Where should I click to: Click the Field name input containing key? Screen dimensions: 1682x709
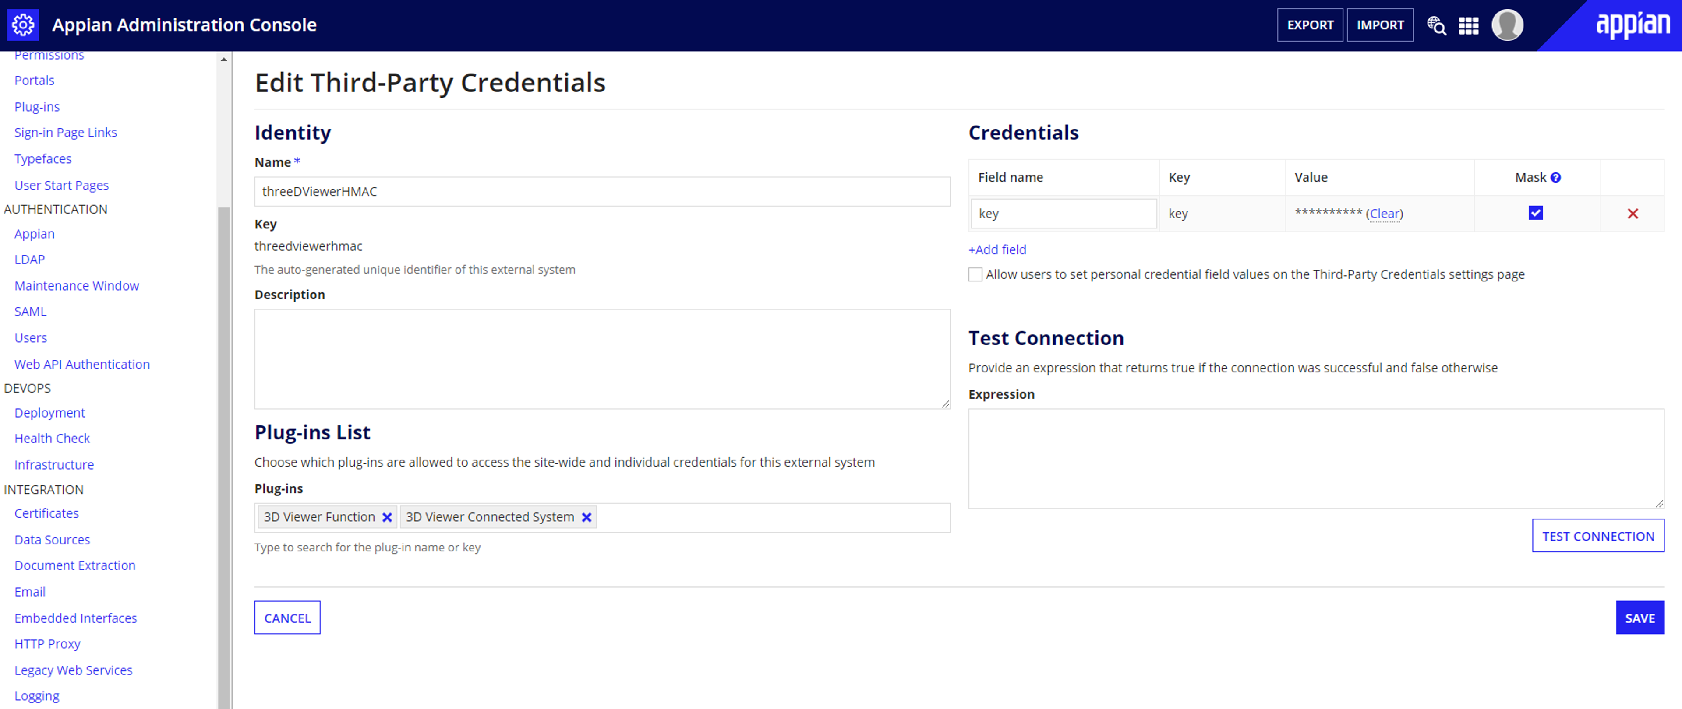pos(1064,213)
